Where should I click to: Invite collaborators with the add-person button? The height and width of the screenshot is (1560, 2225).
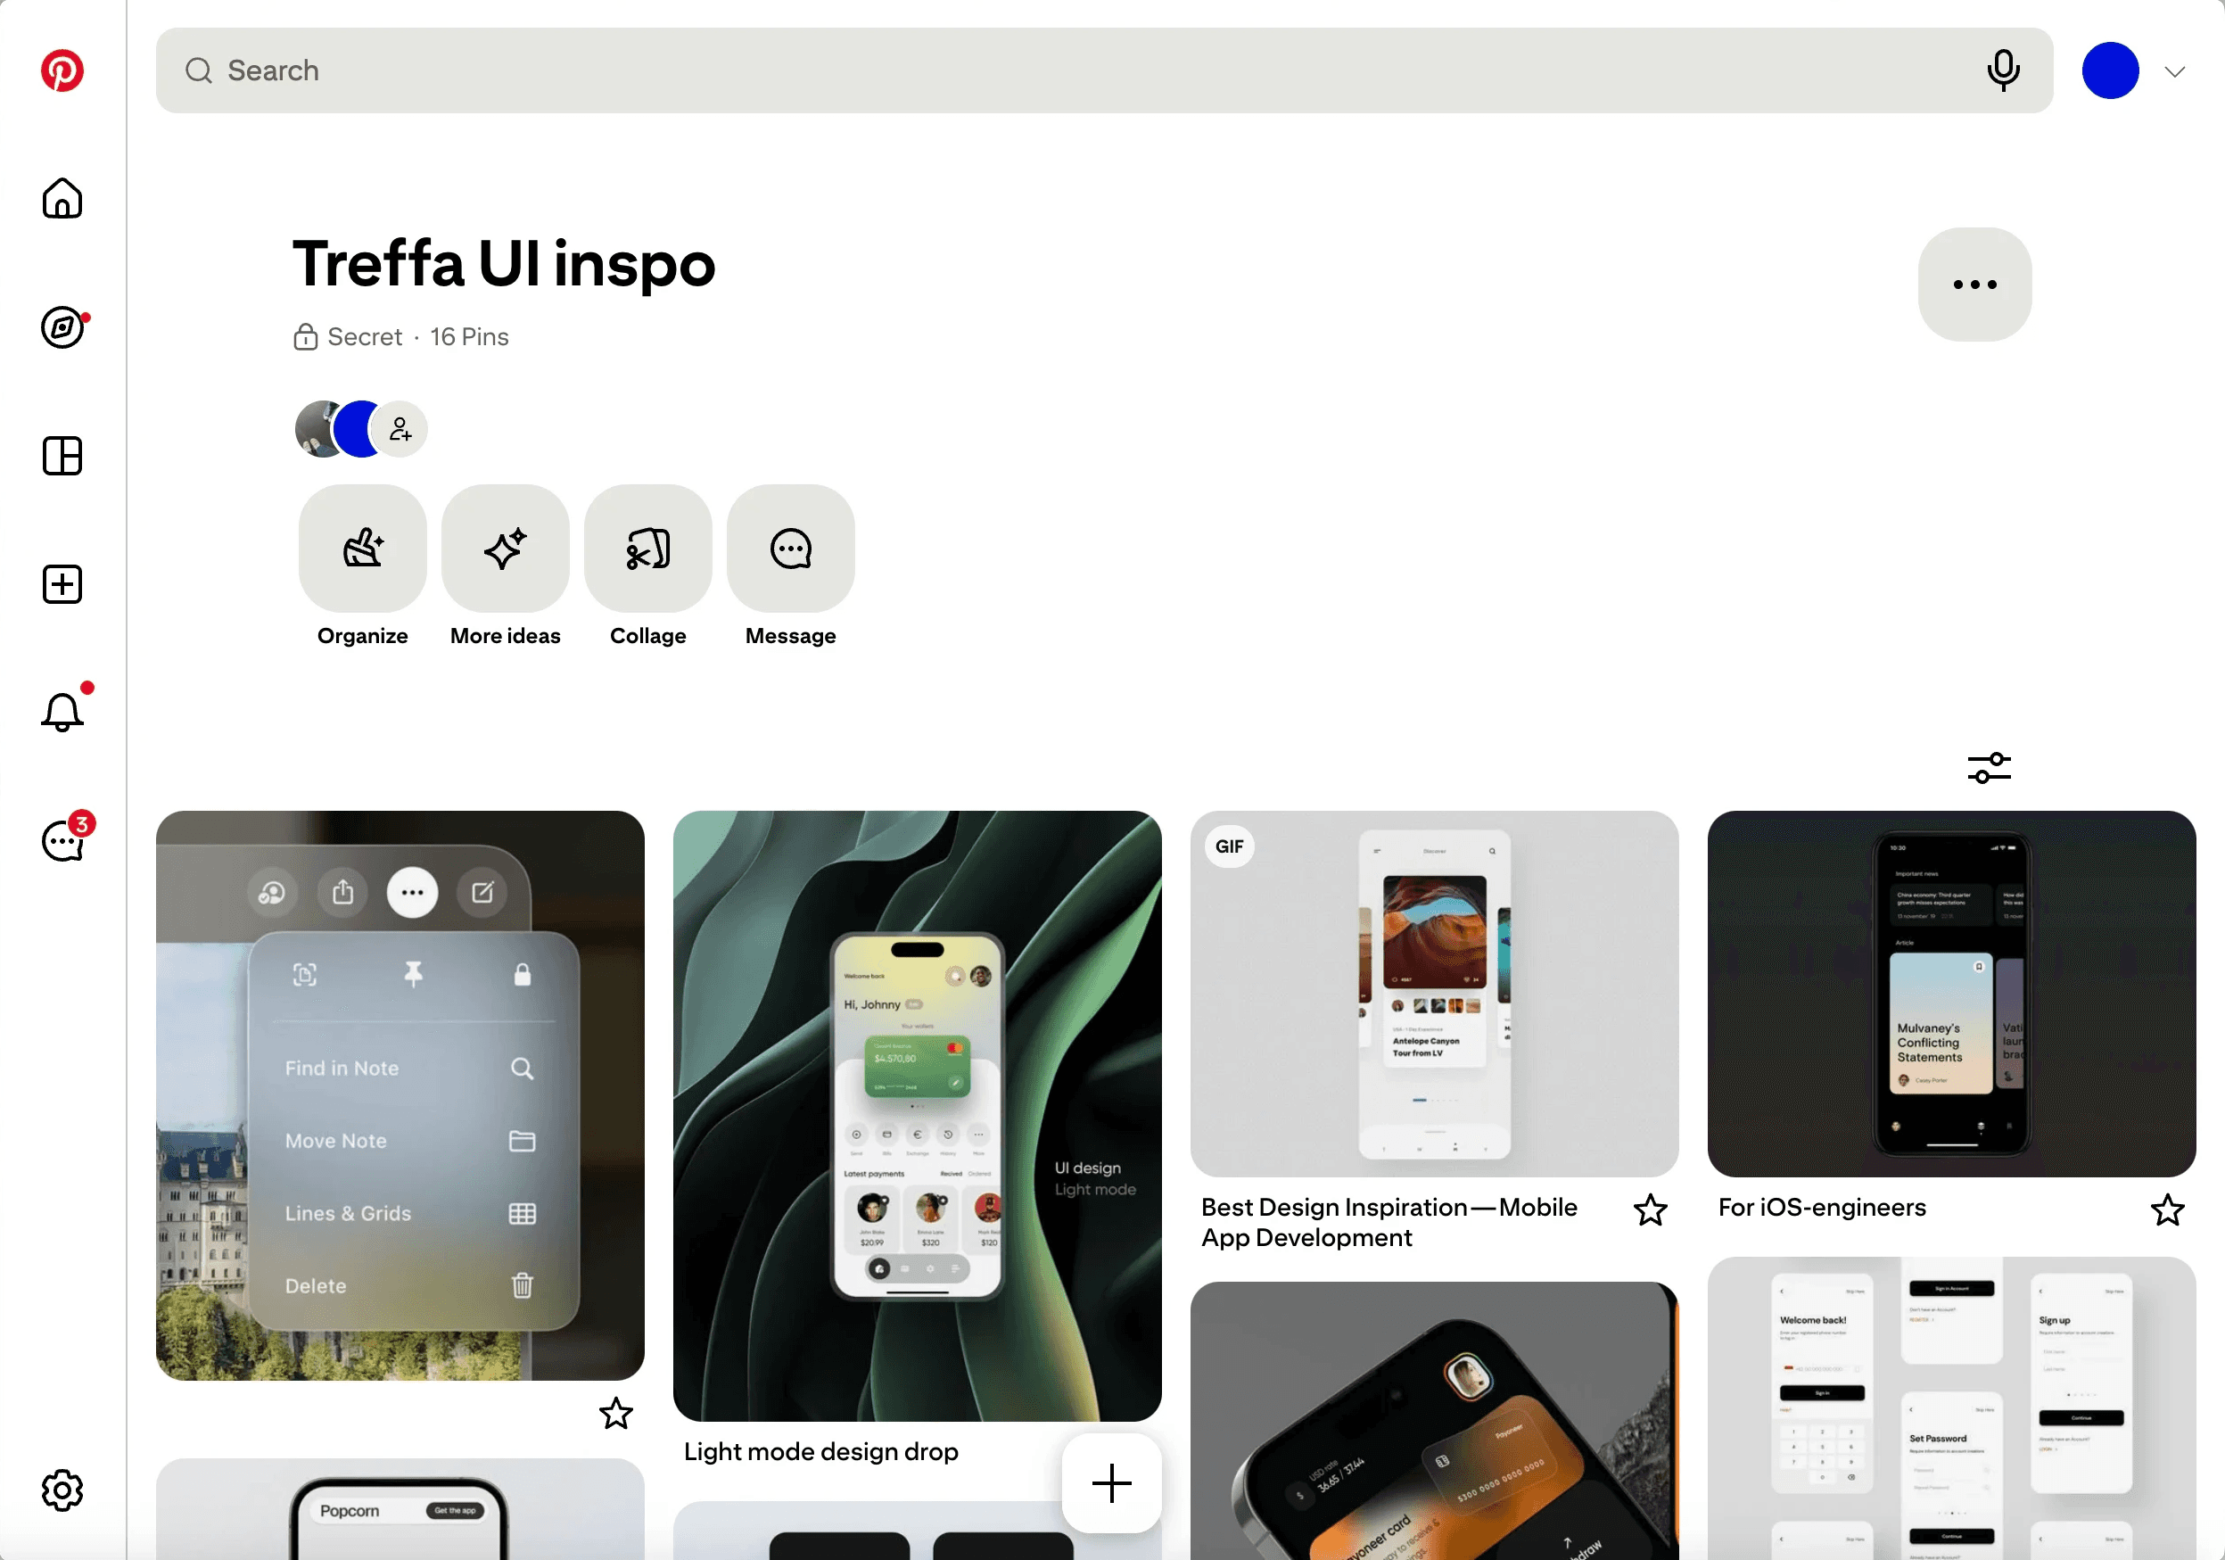(400, 428)
